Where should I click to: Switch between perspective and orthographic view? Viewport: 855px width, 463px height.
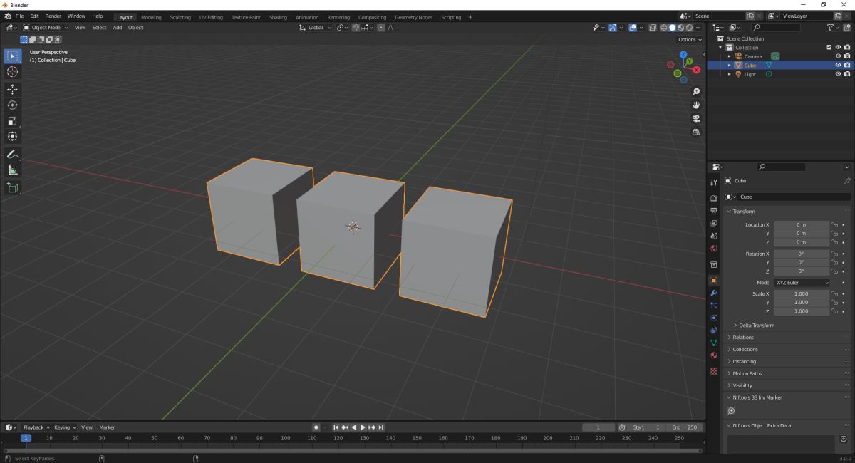click(x=696, y=132)
